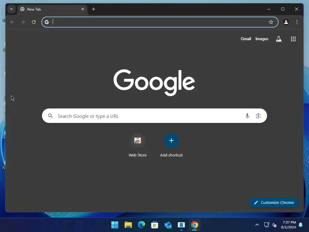Click the network status tray icon
Screen dimensions: 309x232
[266, 225]
